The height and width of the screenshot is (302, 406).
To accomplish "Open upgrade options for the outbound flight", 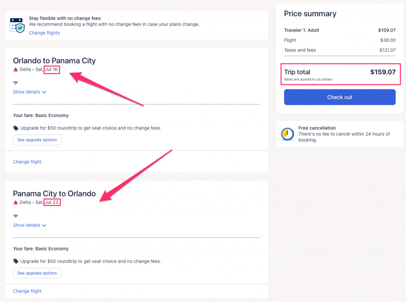I will [37, 140].
